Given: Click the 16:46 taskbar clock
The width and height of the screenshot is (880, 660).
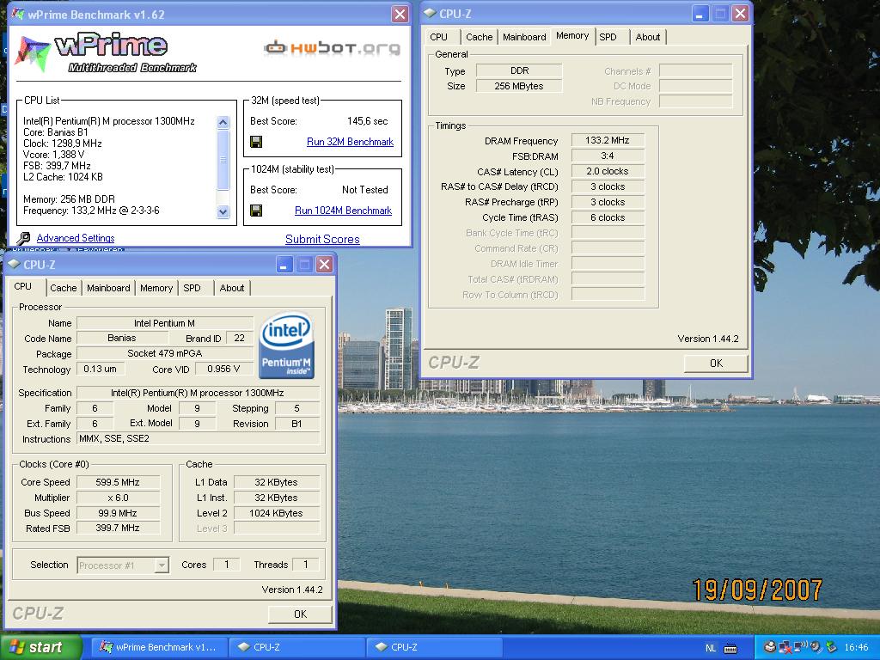Looking at the screenshot, I should (856, 647).
